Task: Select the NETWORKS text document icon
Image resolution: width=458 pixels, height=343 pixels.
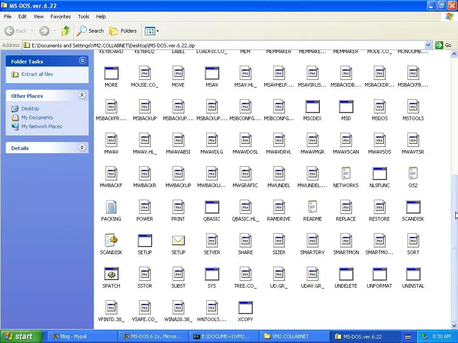Action: click(x=346, y=174)
